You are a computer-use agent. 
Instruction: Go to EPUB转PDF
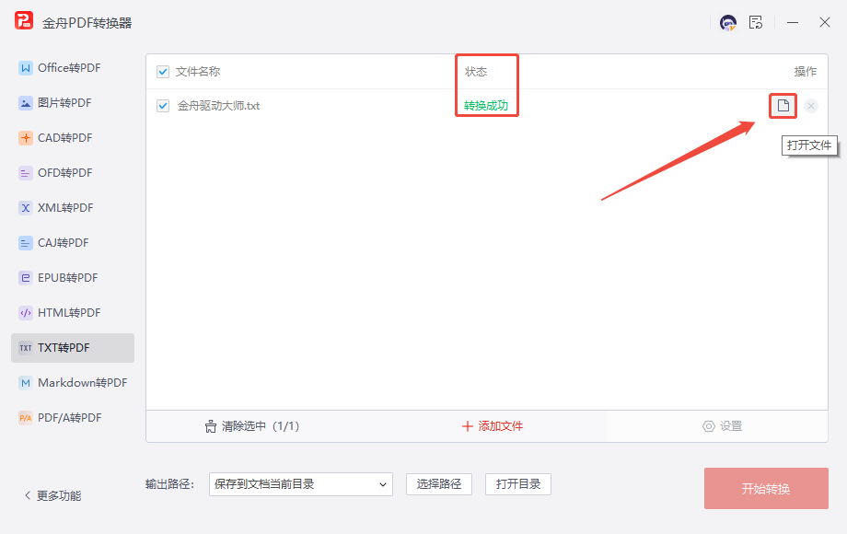pos(73,278)
